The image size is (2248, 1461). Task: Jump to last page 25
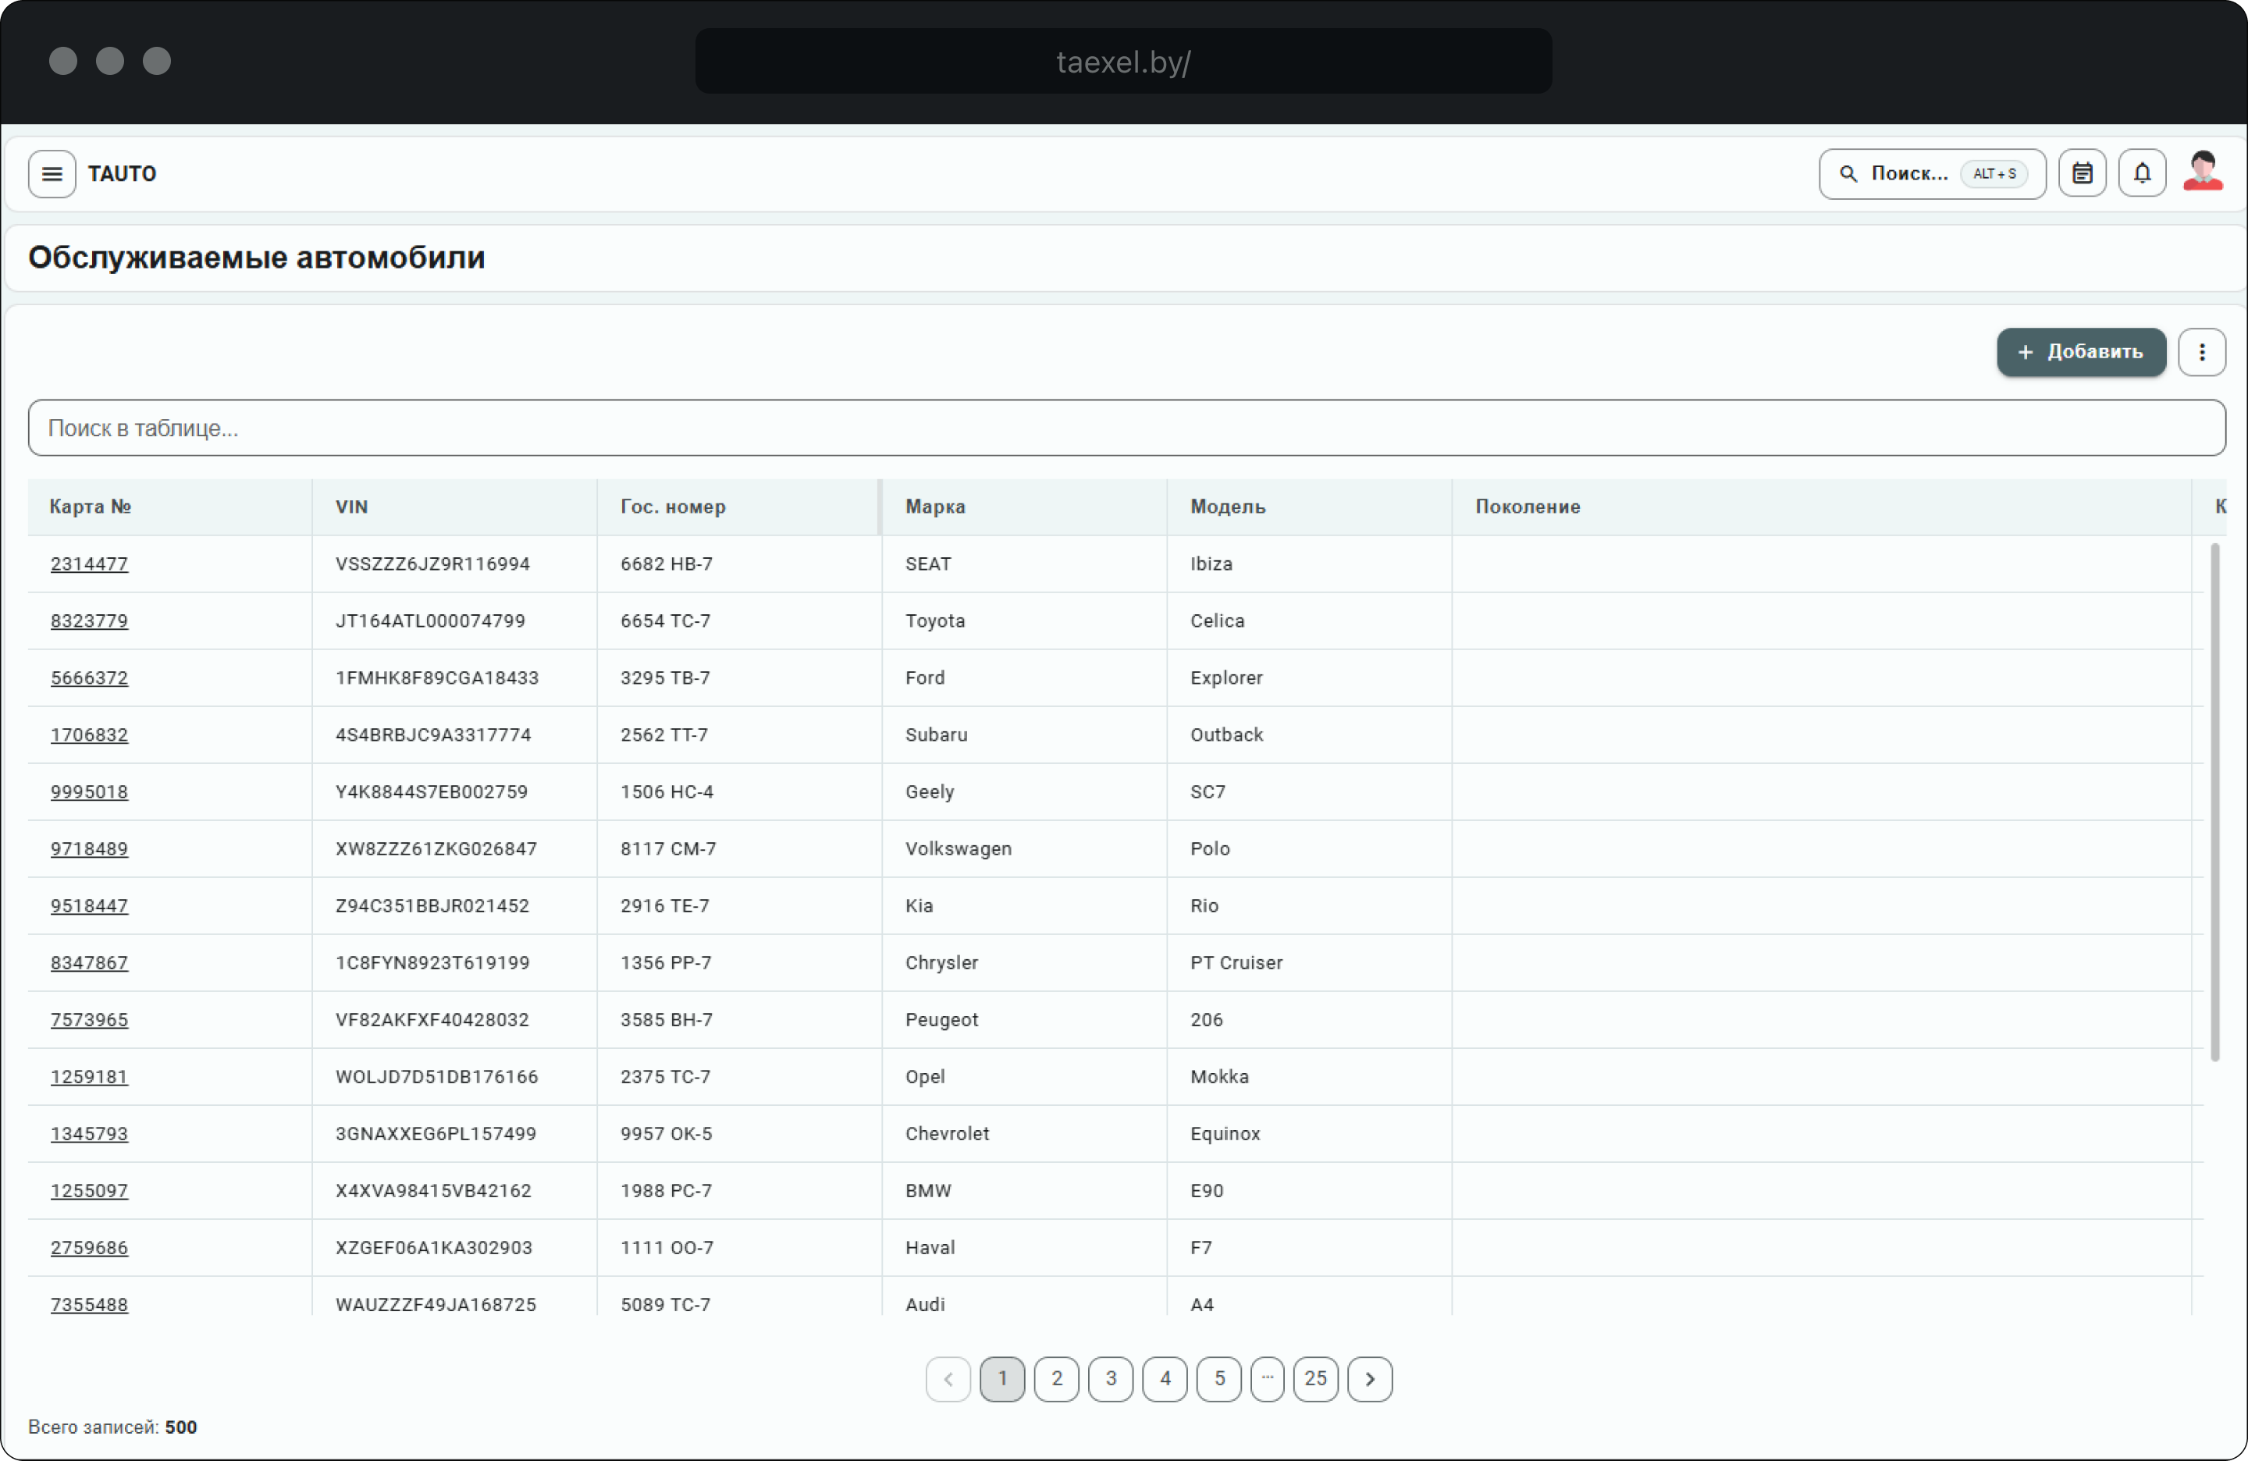[1314, 1379]
